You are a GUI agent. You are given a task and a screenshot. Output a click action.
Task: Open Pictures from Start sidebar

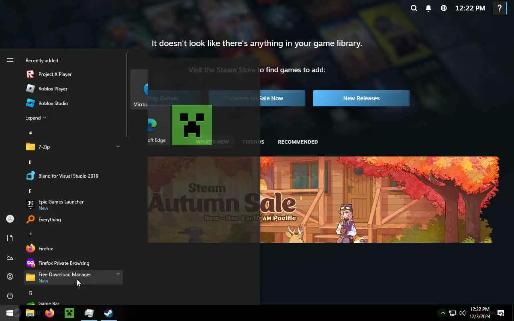tap(10, 257)
